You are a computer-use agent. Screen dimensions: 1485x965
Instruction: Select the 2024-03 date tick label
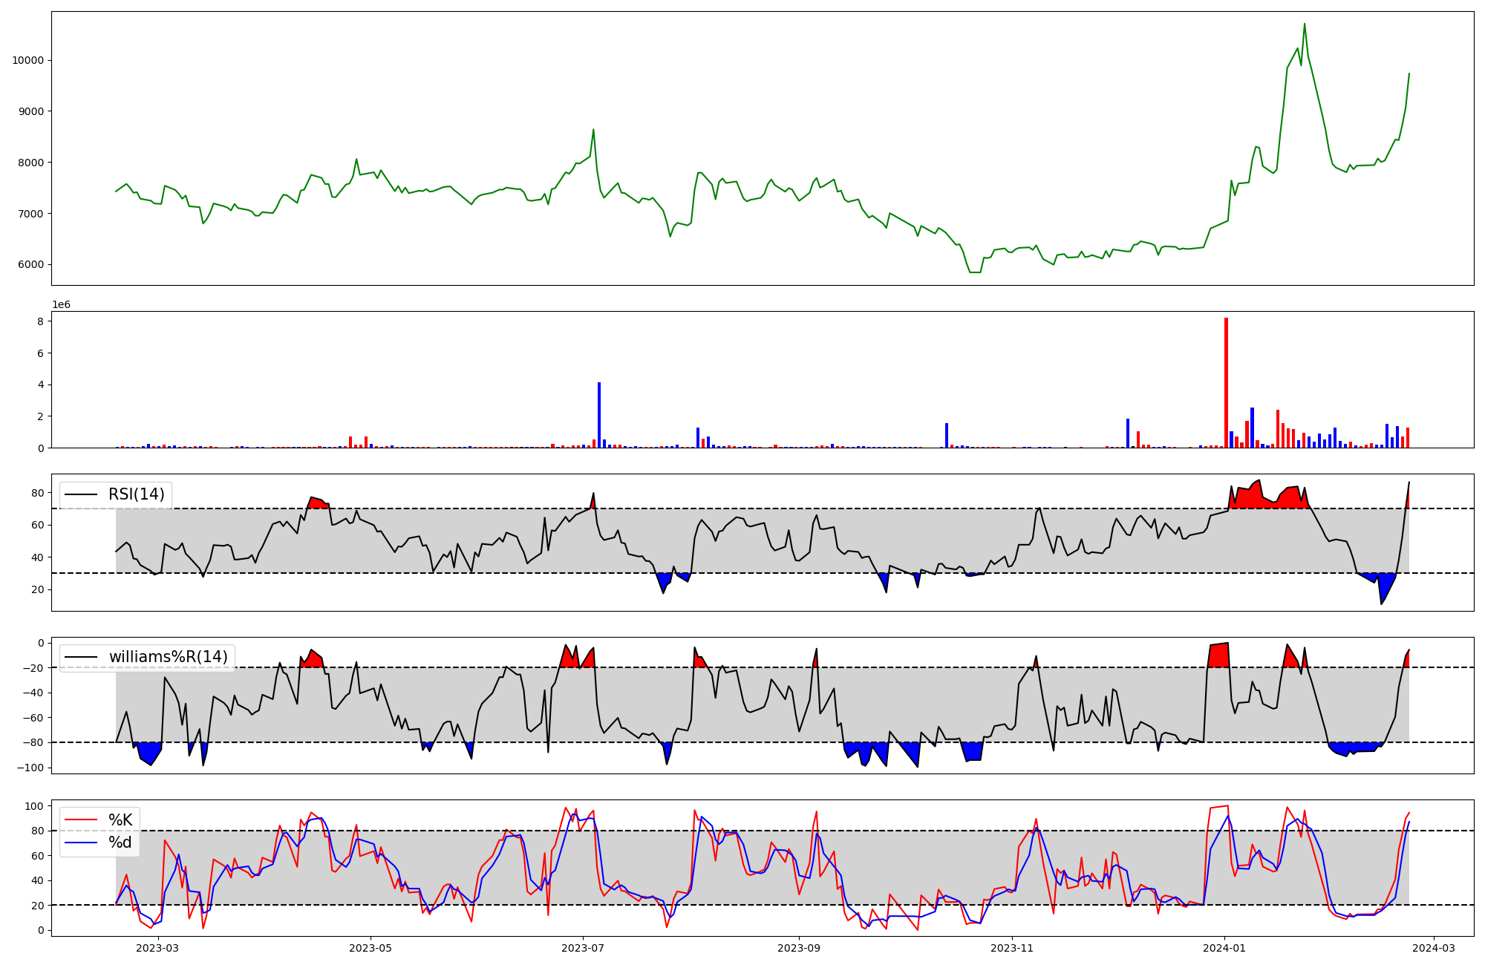point(1433,948)
